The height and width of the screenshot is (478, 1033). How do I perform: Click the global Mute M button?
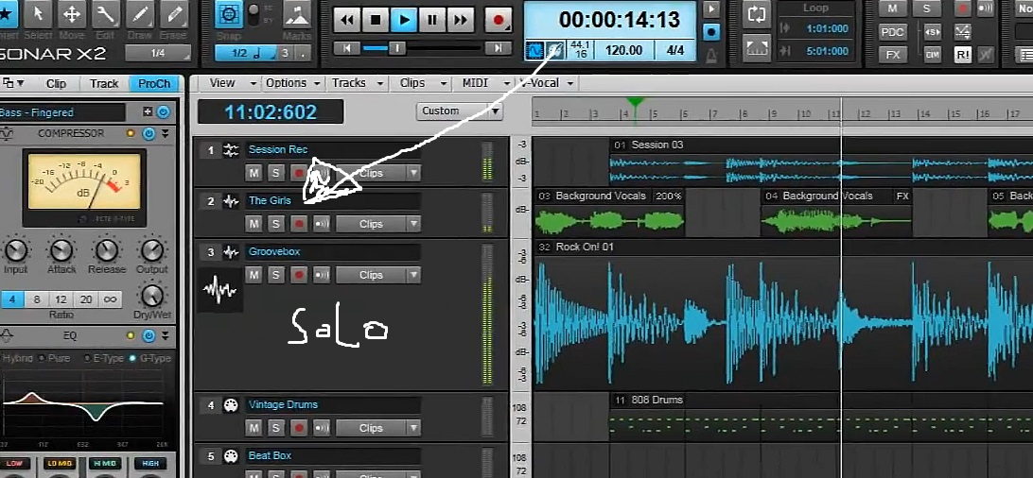tap(892, 9)
